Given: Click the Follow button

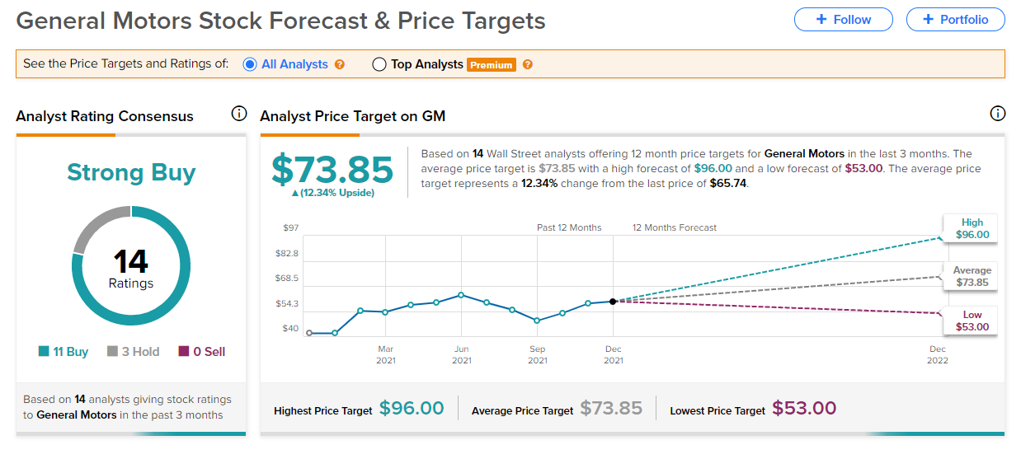Looking at the screenshot, I should (x=843, y=20).
